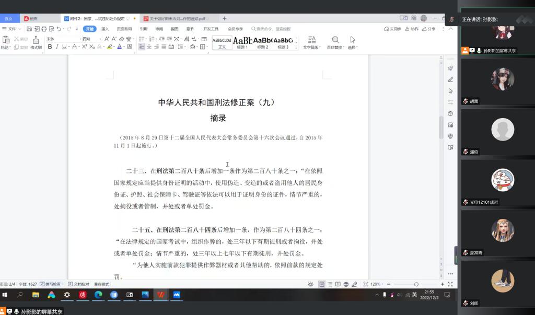Adjust the zoom slider in status bar

click(x=416, y=284)
